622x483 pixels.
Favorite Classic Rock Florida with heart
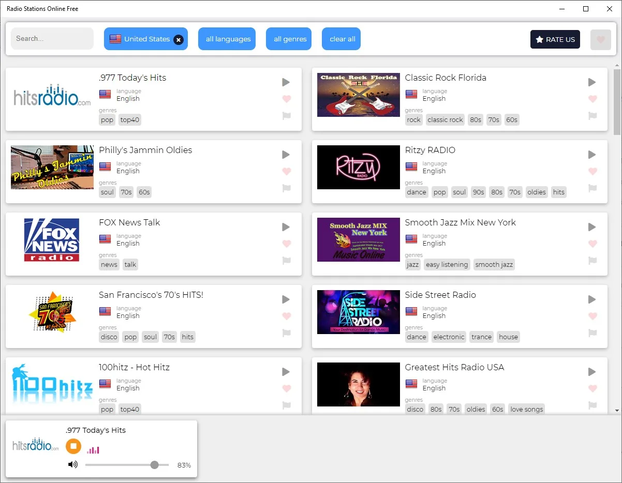(x=593, y=99)
